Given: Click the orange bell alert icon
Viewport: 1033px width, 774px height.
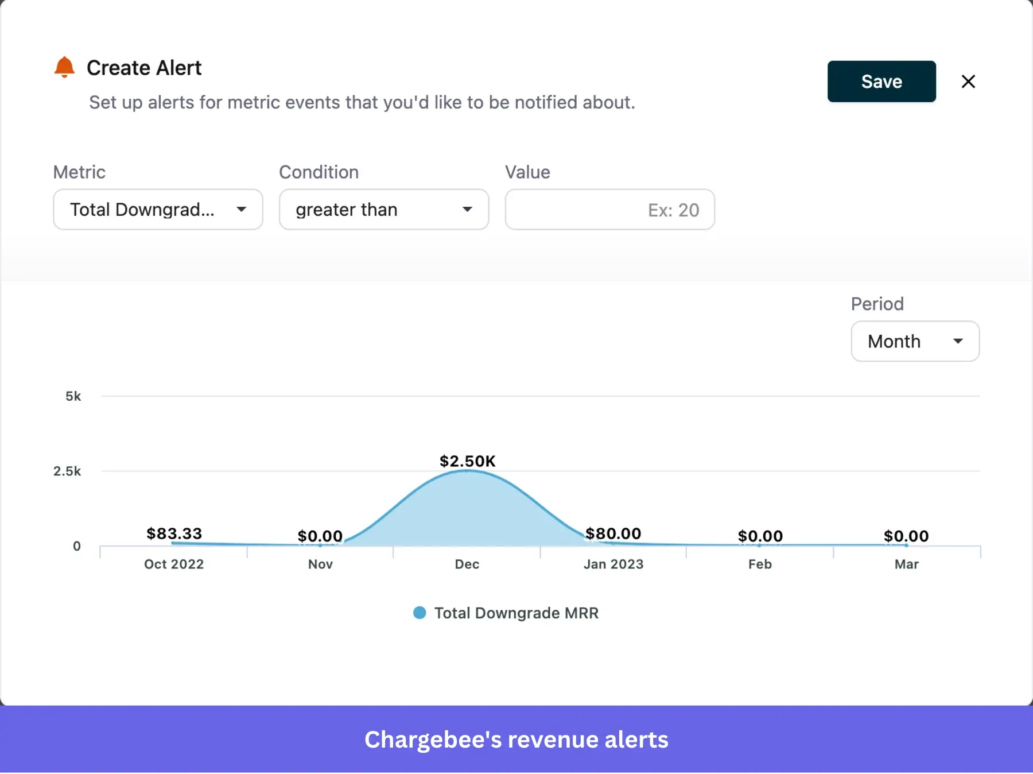Looking at the screenshot, I should 64,66.
